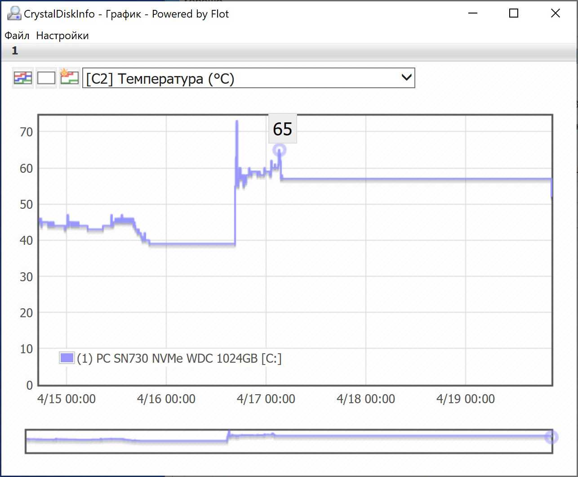Click the multi-line 'show all graphs' icon
The height and width of the screenshot is (477, 578).
pyautogui.click(x=22, y=78)
